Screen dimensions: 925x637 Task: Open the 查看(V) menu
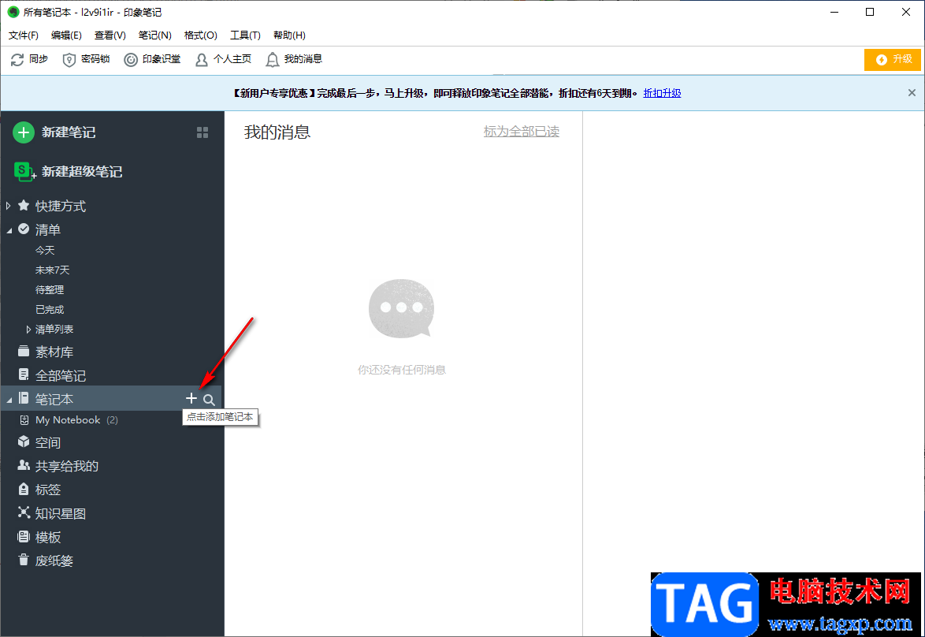(x=110, y=35)
